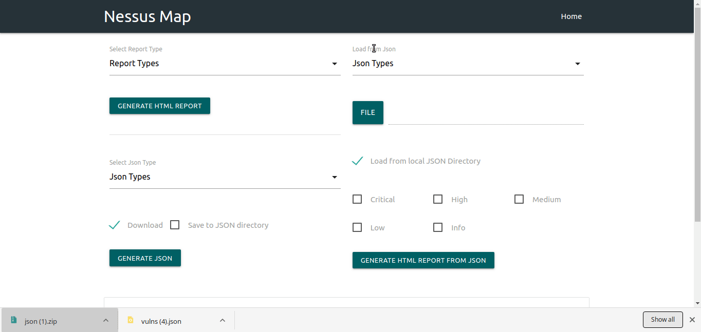The image size is (701, 332).
Task: Open the Load from Json dropdown
Action: [468, 64]
